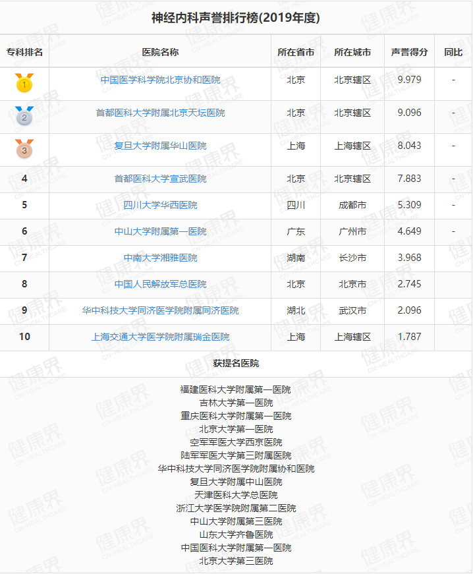Screen dimensions: 473x574
Task: Open 中南大学湘雅医院 link
Action: coord(160,258)
